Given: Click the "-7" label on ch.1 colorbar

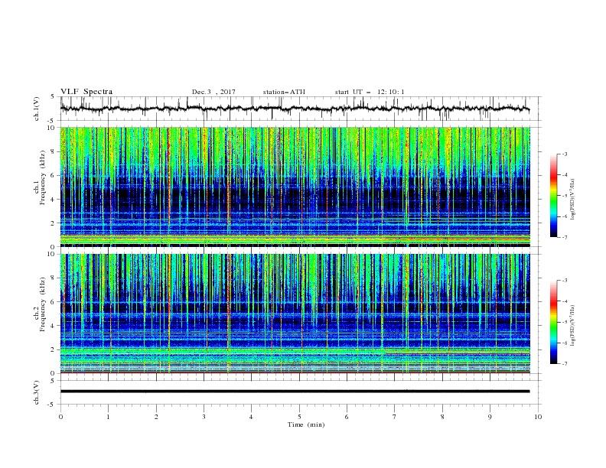Looking at the screenshot, I should point(565,237).
